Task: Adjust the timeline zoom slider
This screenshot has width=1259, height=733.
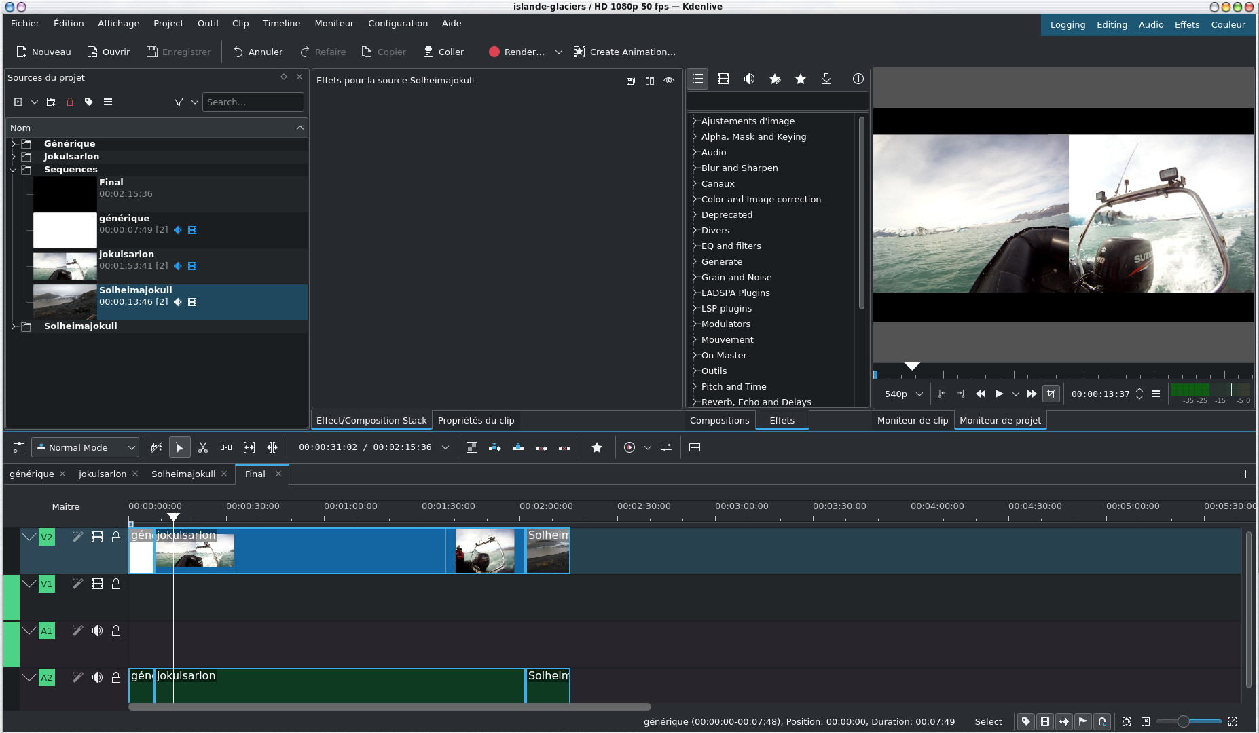Action: (x=1184, y=722)
